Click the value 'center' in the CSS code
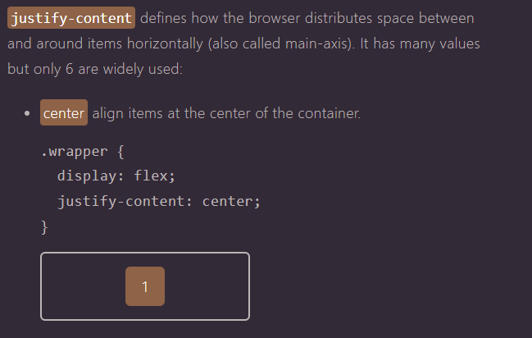Image resolution: width=532 pixels, height=338 pixels. tap(227, 202)
